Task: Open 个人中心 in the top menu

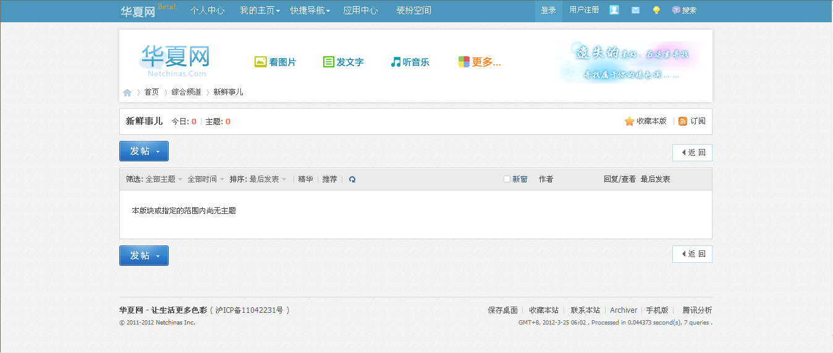Action: (207, 11)
